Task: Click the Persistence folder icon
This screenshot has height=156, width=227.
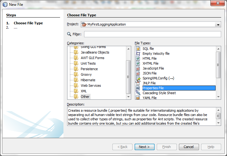Action: pyautogui.click(x=76, y=69)
